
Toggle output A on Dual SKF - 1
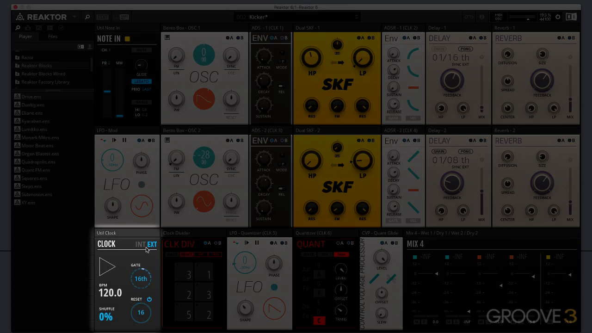point(358,38)
